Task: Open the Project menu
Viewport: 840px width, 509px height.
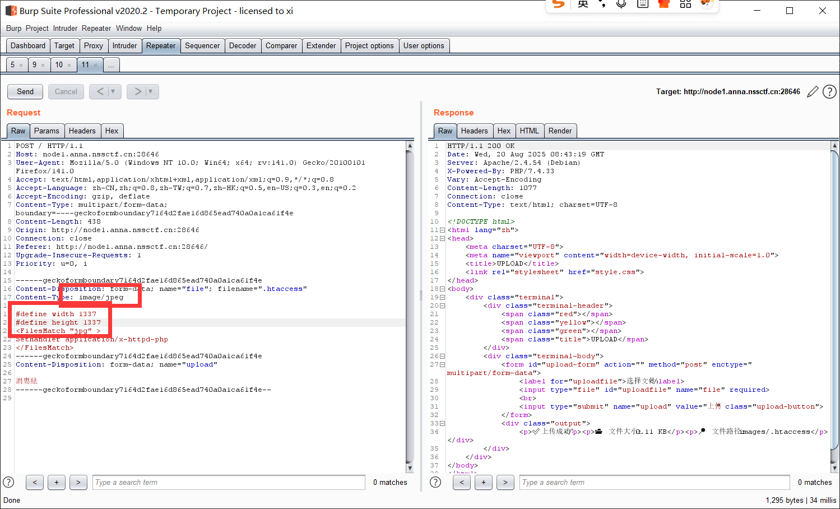Action: 37,29
